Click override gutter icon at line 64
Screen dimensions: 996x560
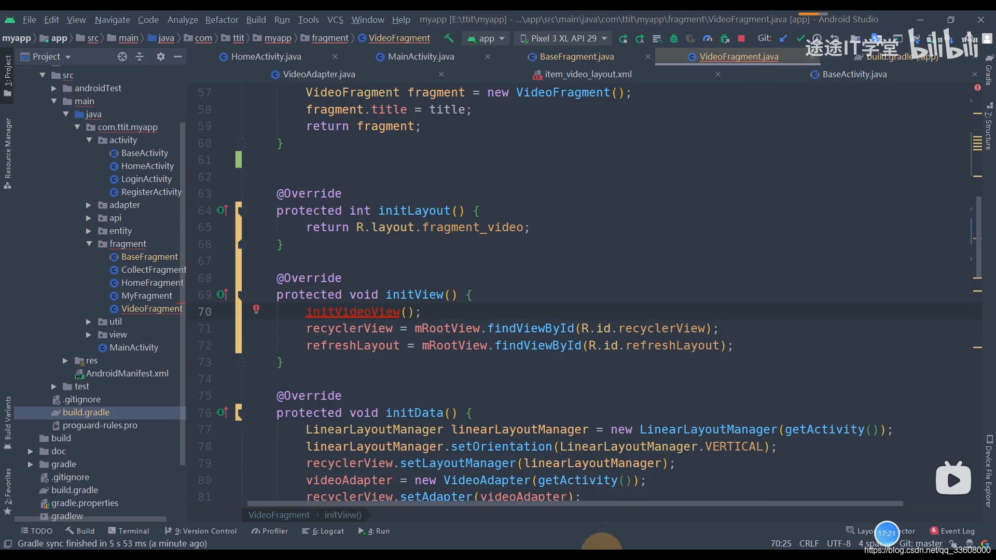[222, 211]
